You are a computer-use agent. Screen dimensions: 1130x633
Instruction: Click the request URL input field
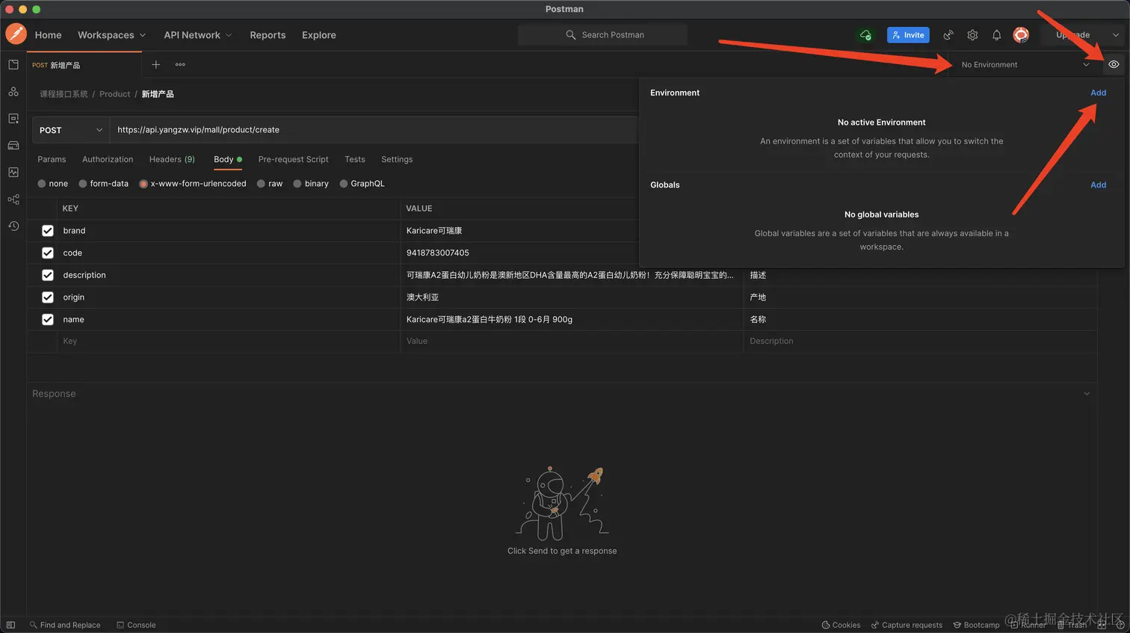pos(374,130)
